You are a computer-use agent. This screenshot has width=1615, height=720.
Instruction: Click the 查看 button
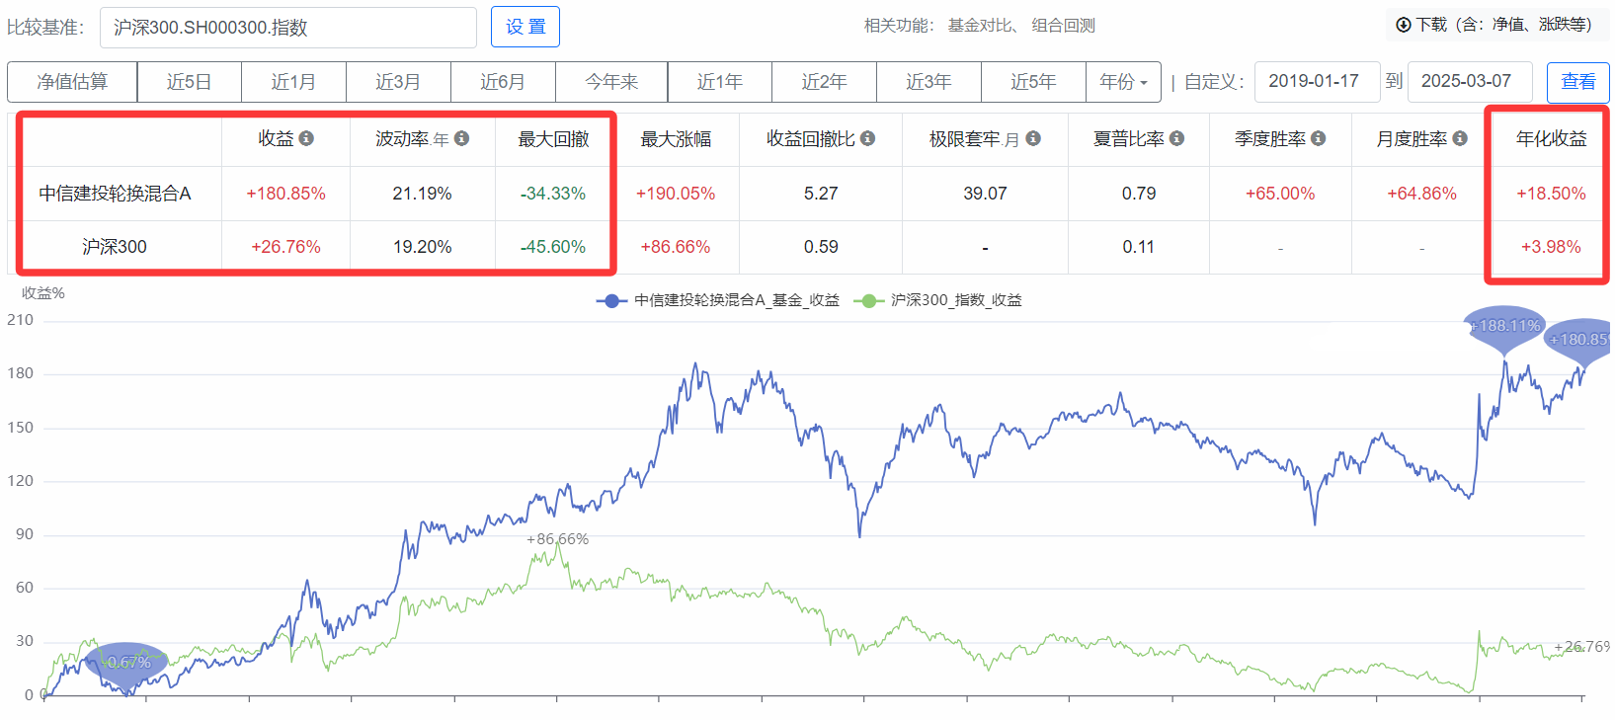[x=1577, y=82]
